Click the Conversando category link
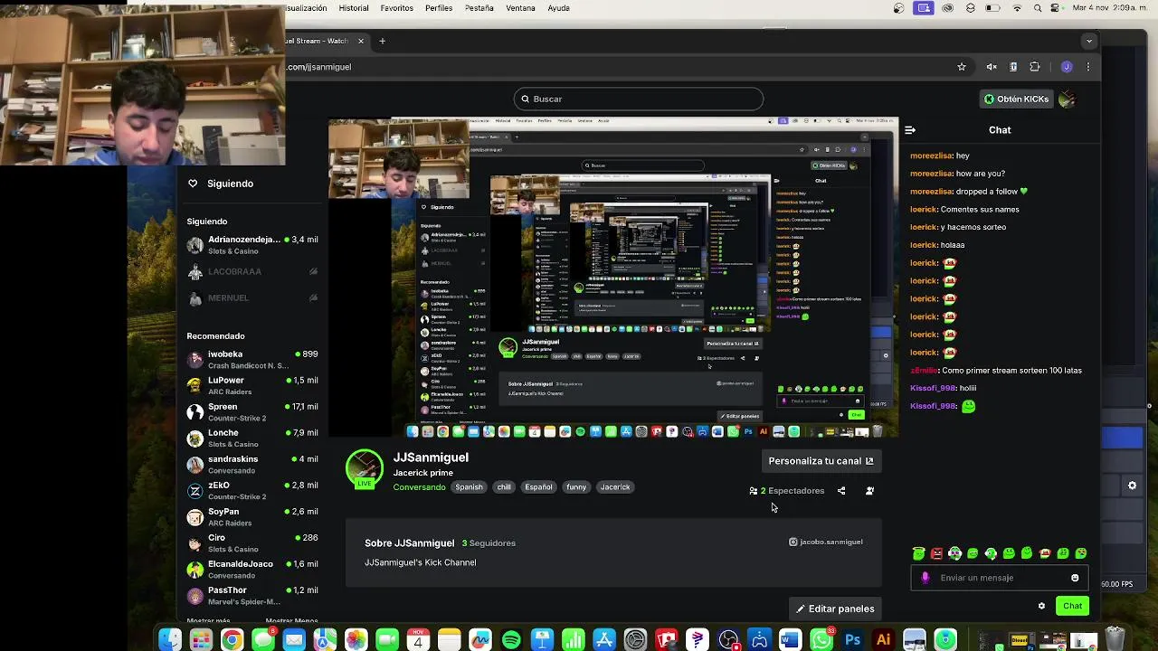The width and height of the screenshot is (1158, 651). (419, 487)
